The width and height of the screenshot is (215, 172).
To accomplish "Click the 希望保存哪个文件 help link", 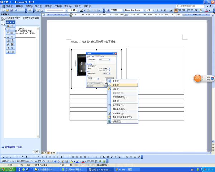I will [x=14, y=147].
